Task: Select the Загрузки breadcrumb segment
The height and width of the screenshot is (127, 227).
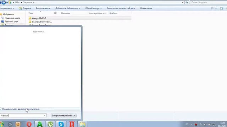Action: [28, 2]
